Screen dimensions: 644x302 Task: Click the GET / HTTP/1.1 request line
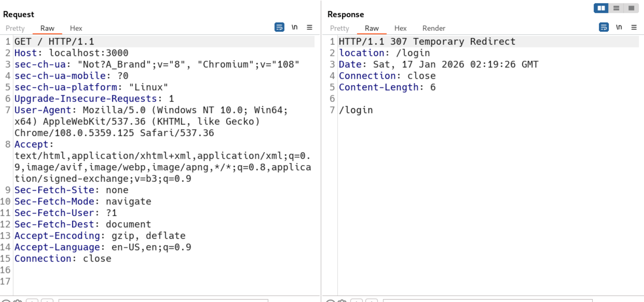[x=54, y=42]
